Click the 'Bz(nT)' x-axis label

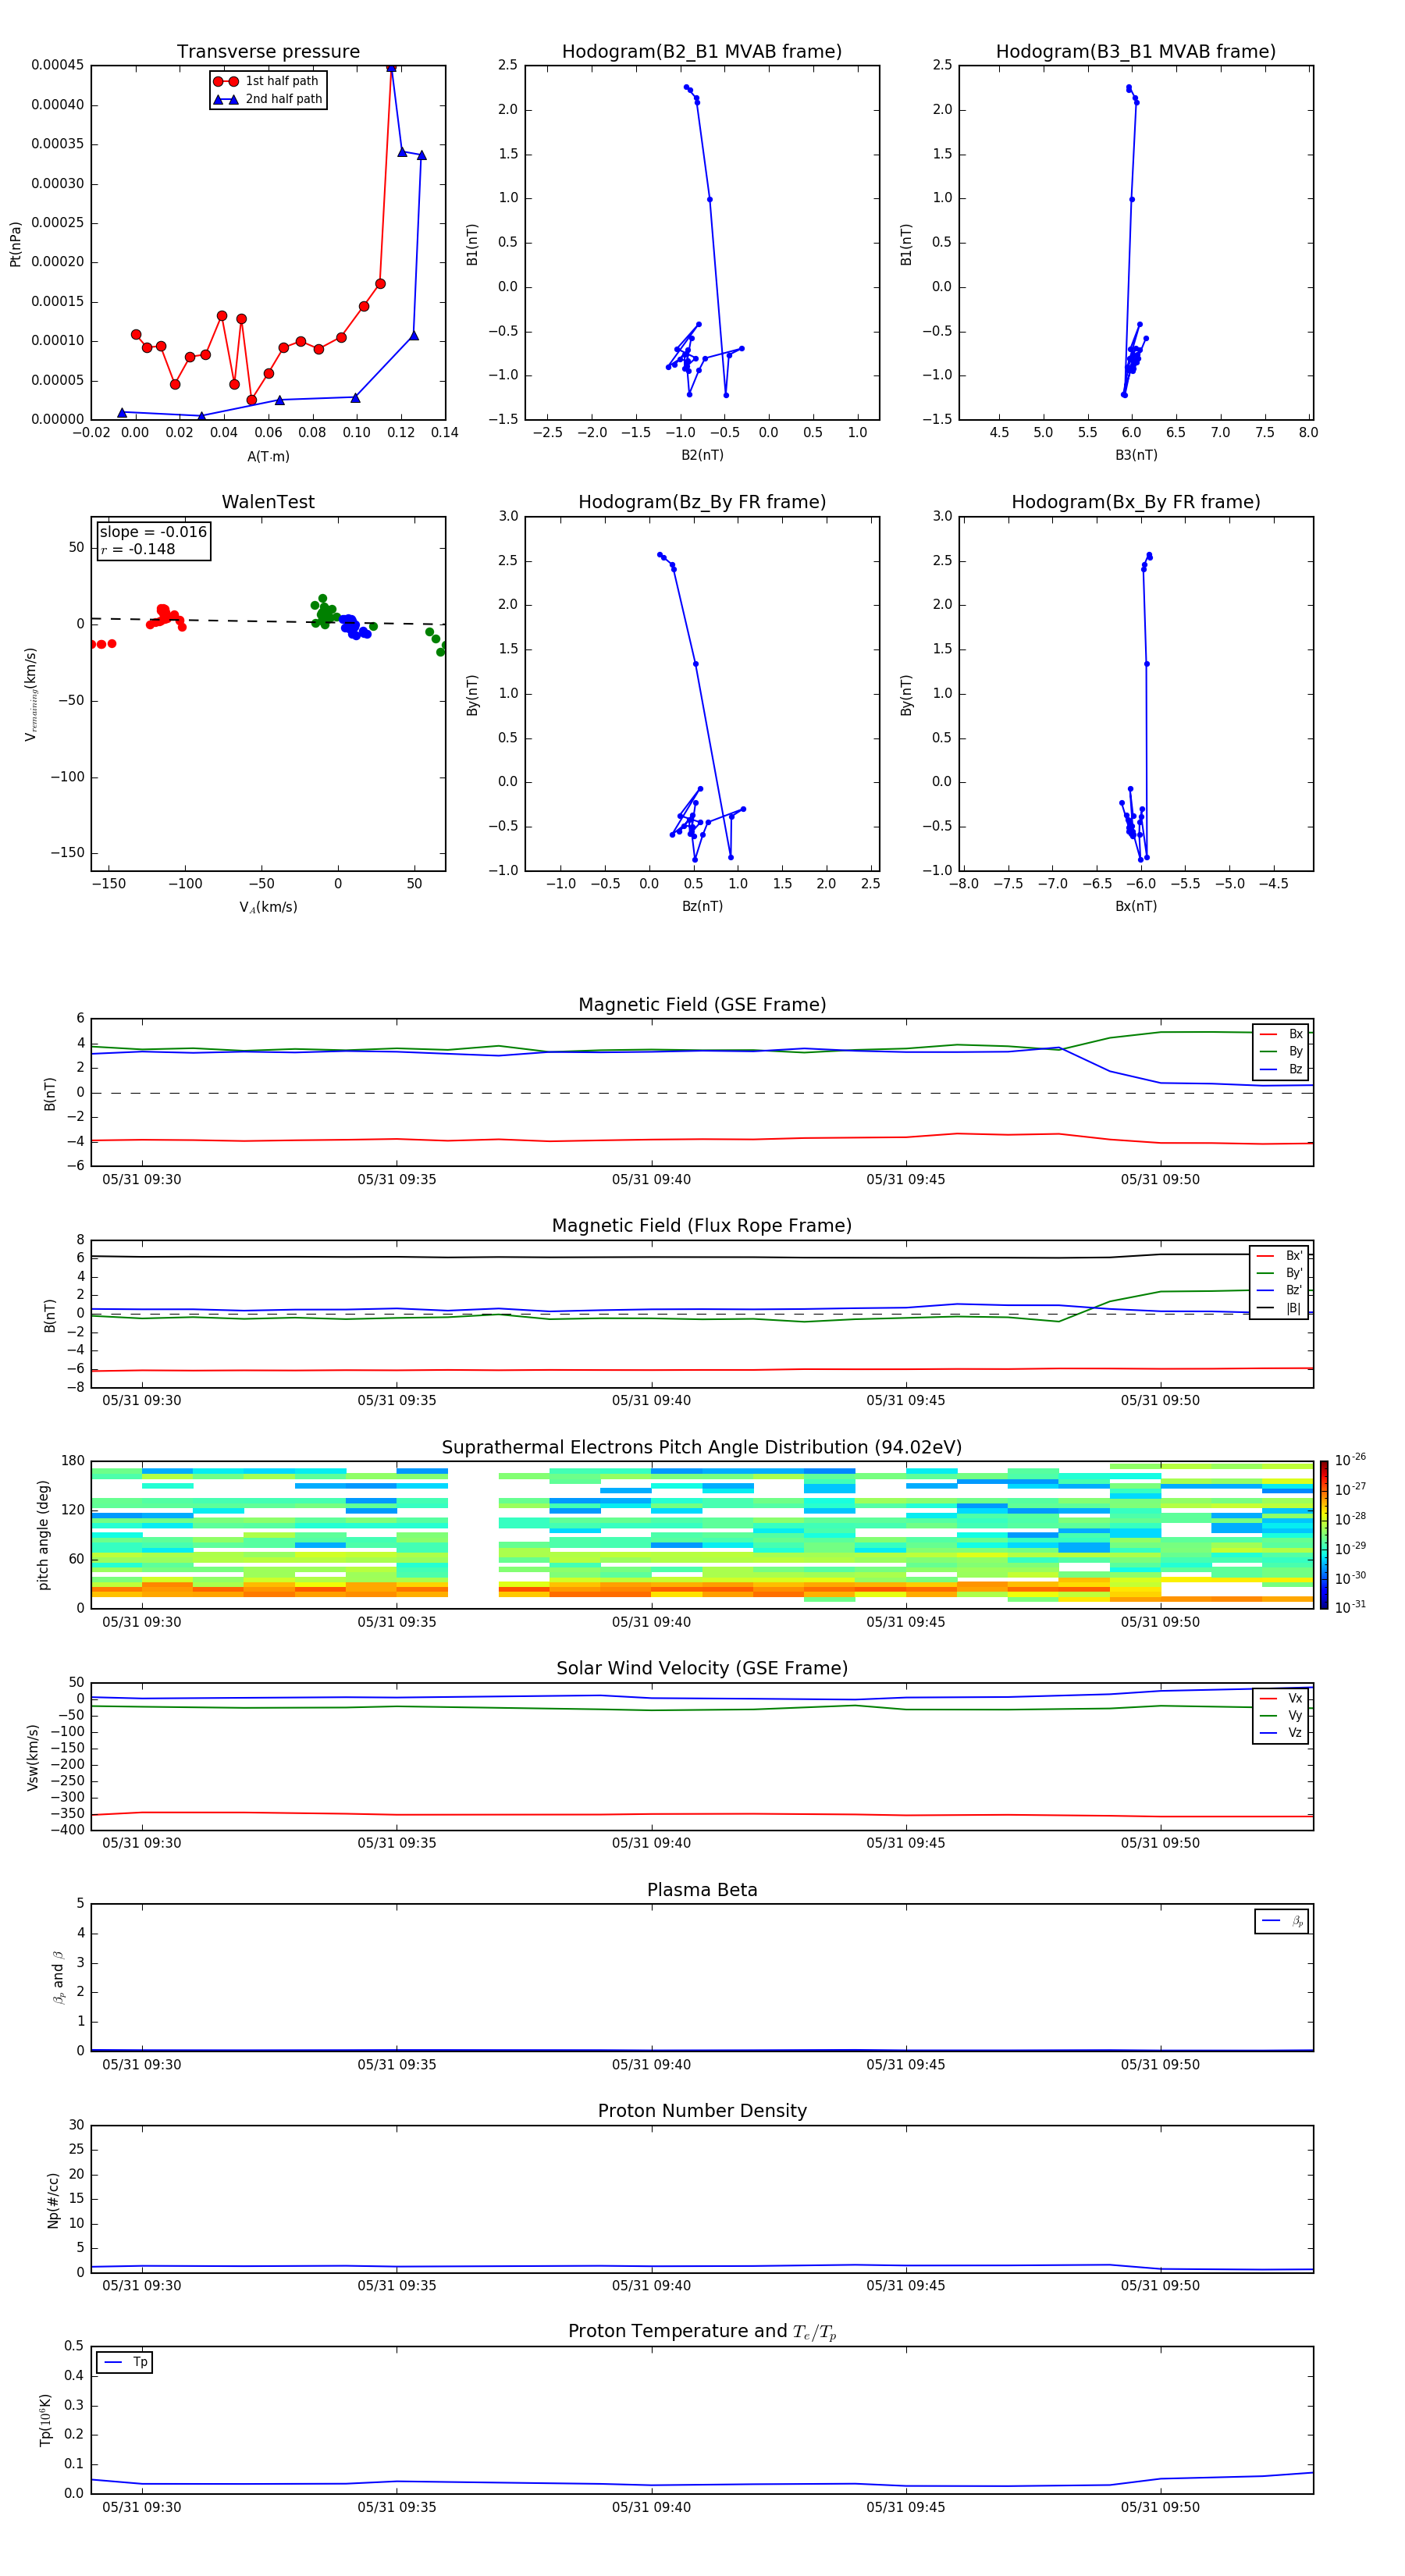click(x=702, y=906)
